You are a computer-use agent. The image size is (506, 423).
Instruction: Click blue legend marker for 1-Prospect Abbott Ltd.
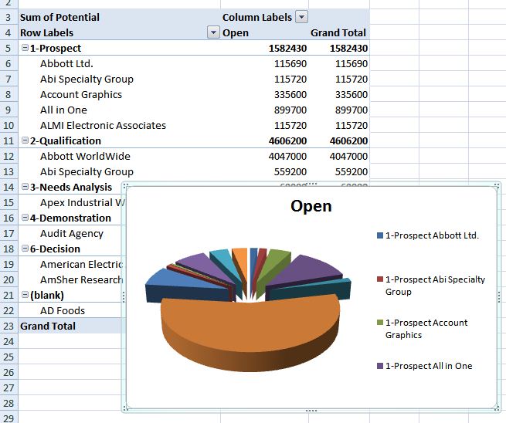tap(379, 235)
